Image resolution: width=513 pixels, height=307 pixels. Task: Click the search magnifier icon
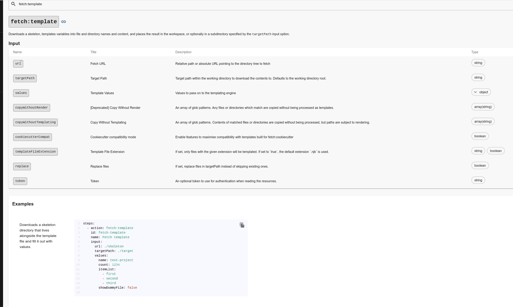[x=13, y=4]
